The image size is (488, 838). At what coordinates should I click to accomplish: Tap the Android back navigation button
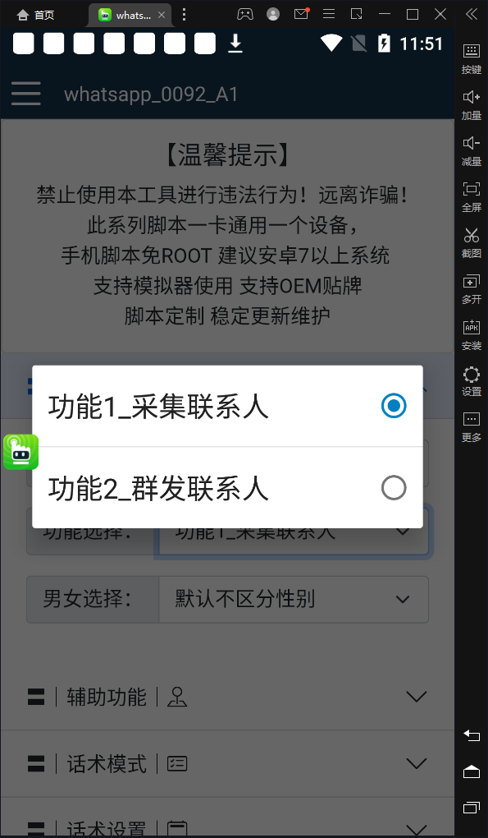(x=472, y=735)
